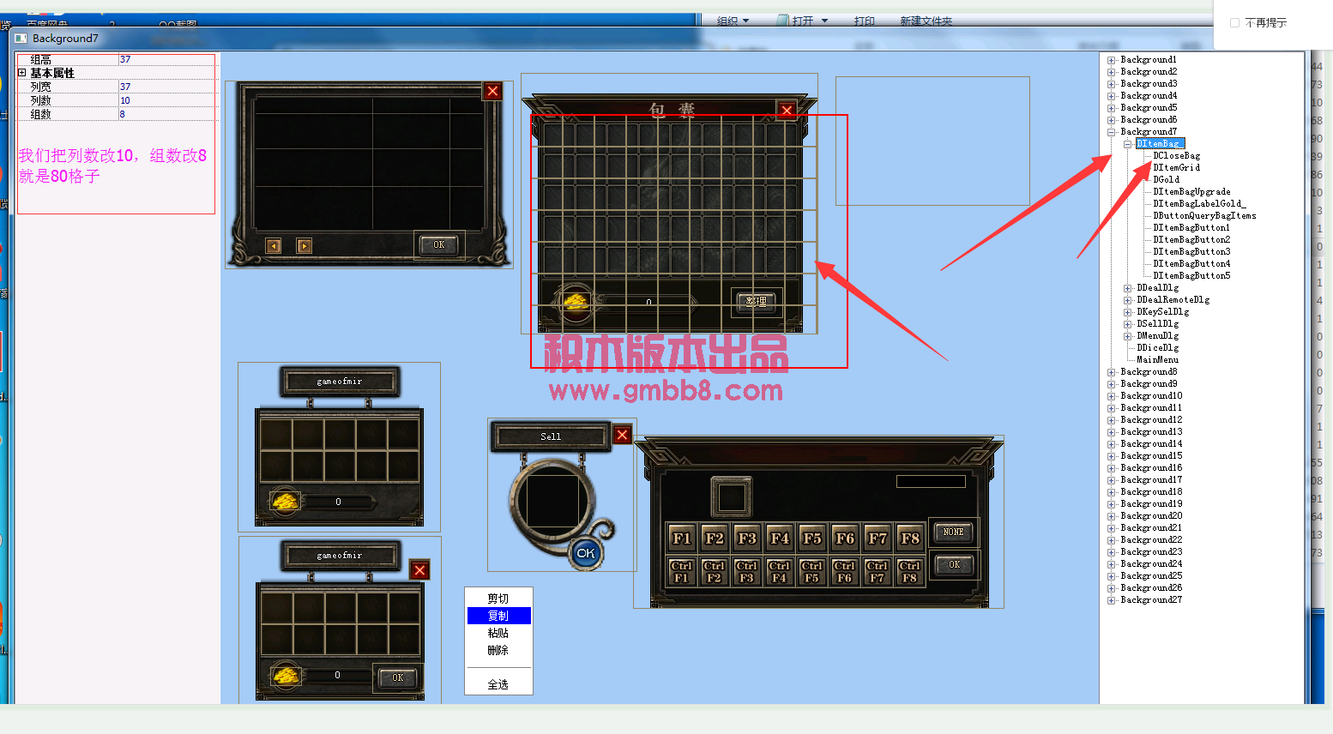
Task: Select the Ctrl F8 key button
Action: (x=910, y=572)
